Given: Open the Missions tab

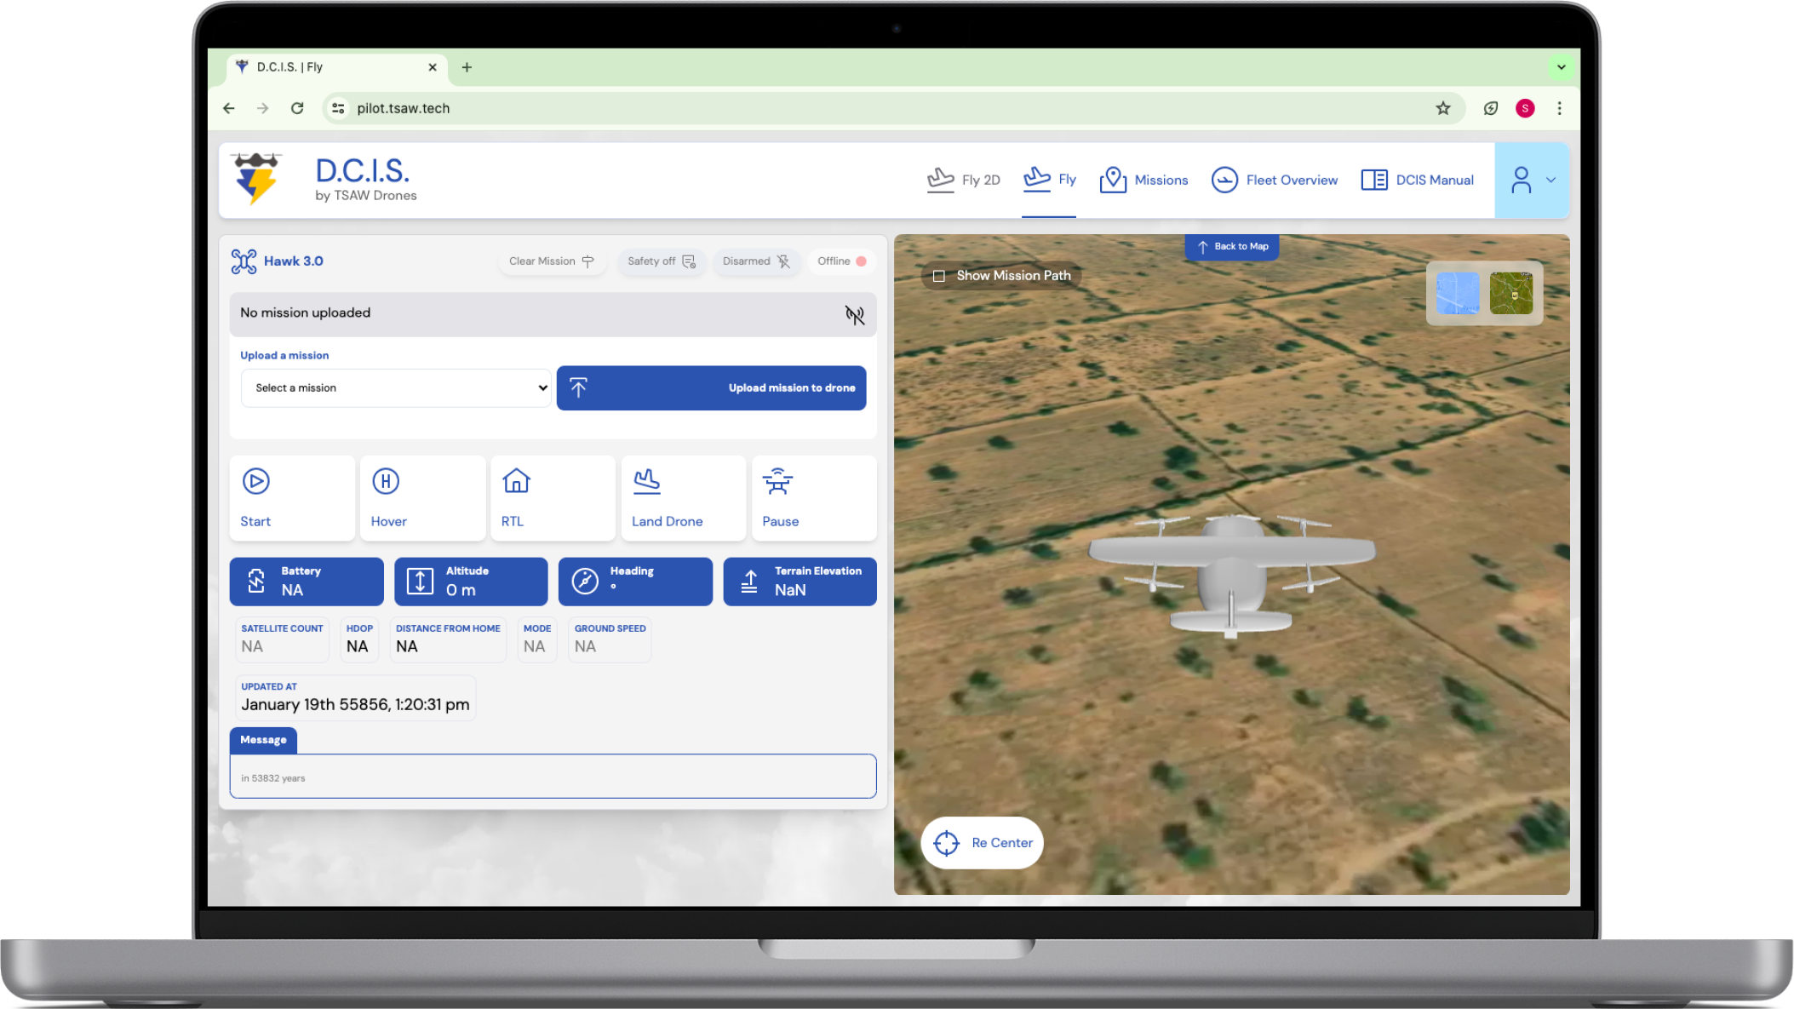Looking at the screenshot, I should 1143,180.
